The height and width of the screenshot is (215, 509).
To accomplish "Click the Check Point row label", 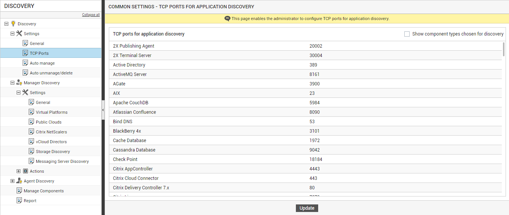I will (125, 159).
